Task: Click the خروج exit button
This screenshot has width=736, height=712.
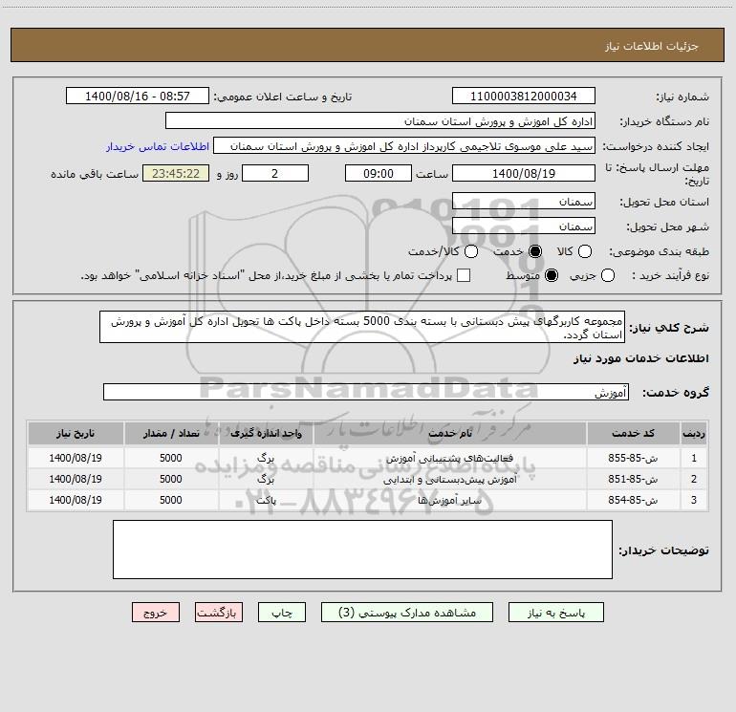Action: (x=156, y=613)
